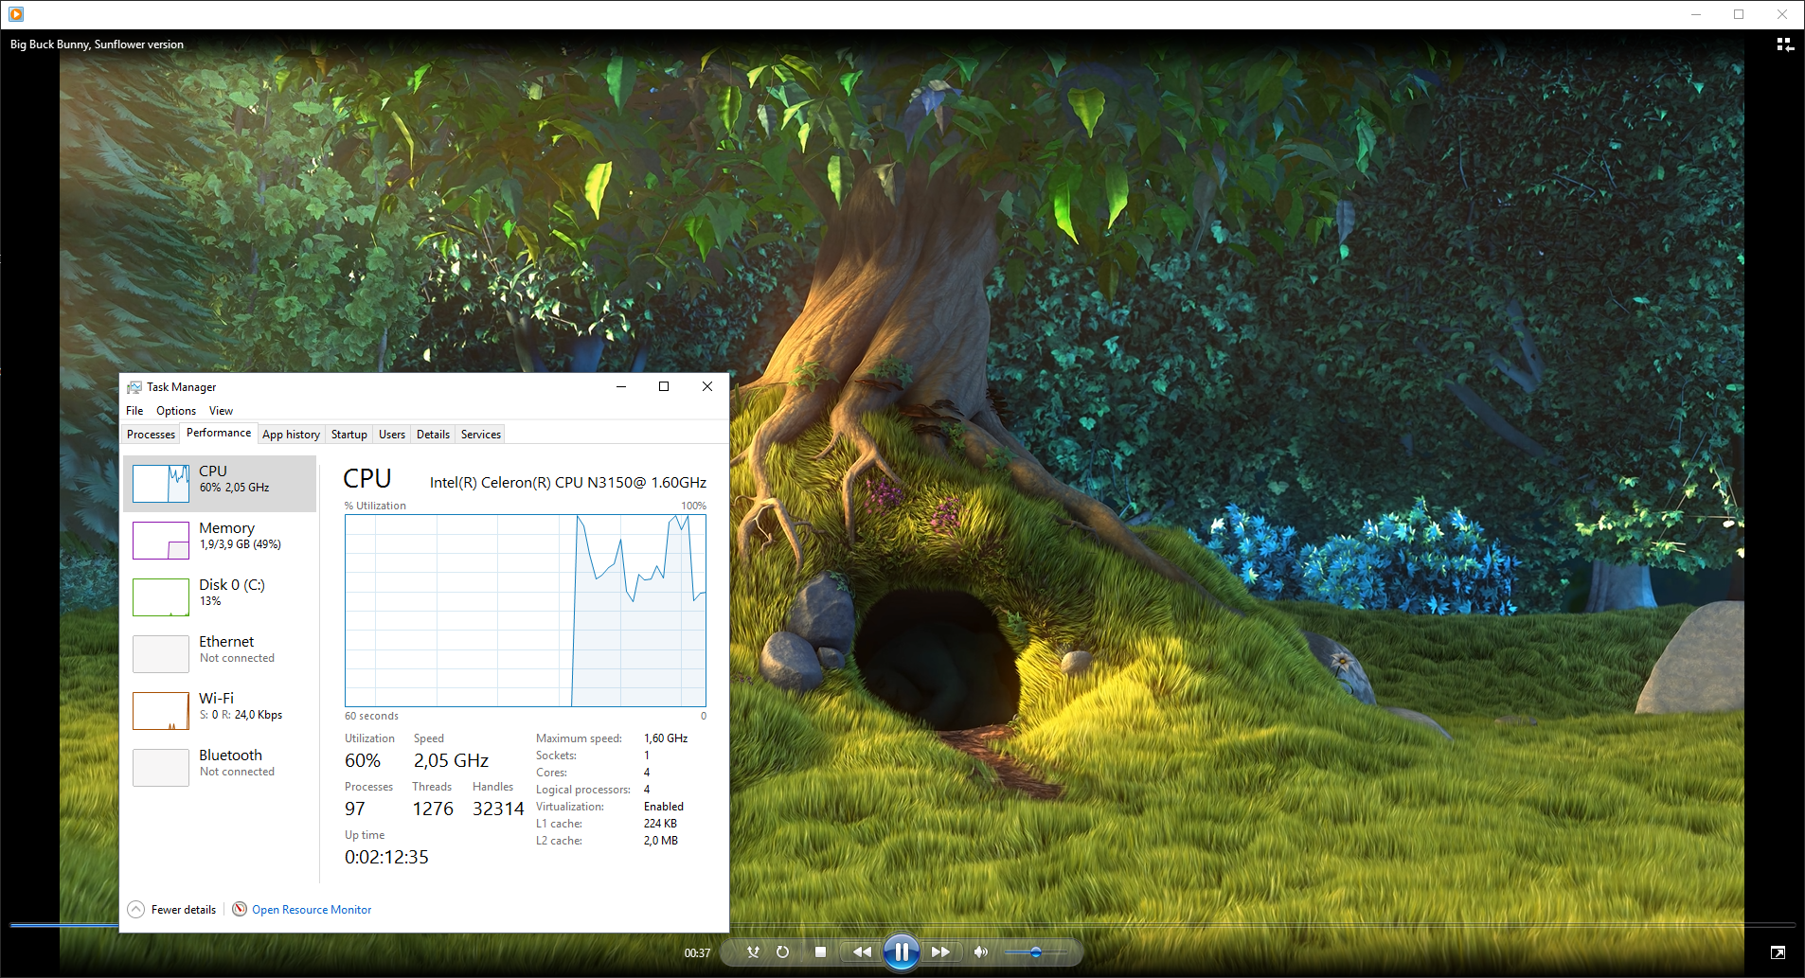Click the '32314' handles value

click(498, 809)
